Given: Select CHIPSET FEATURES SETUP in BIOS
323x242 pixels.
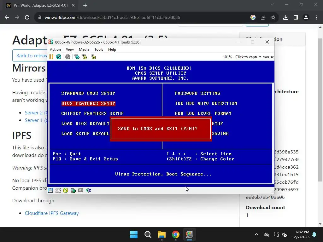Looking at the screenshot, I should (x=92, y=113).
